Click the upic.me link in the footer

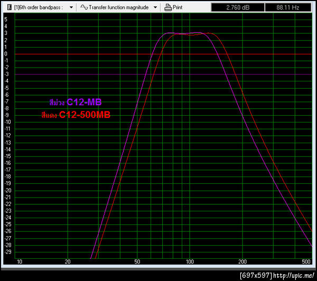(x=294, y=276)
